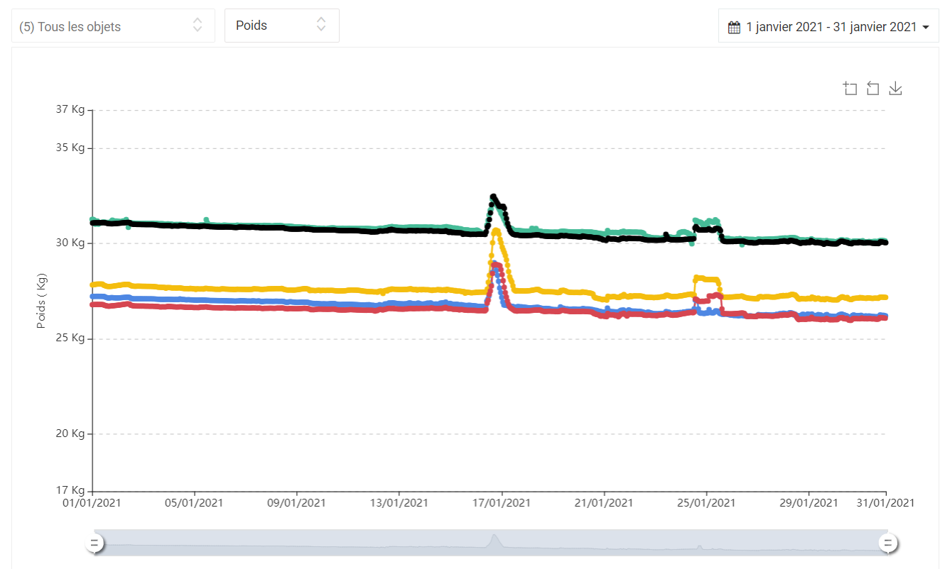Click the '31/01/2021' date label

pyautogui.click(x=885, y=502)
